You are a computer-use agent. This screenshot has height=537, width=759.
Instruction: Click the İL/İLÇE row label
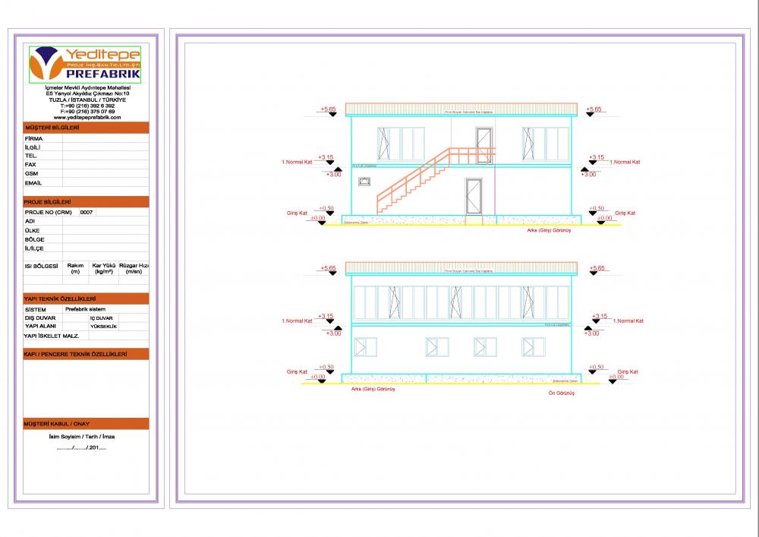point(34,248)
